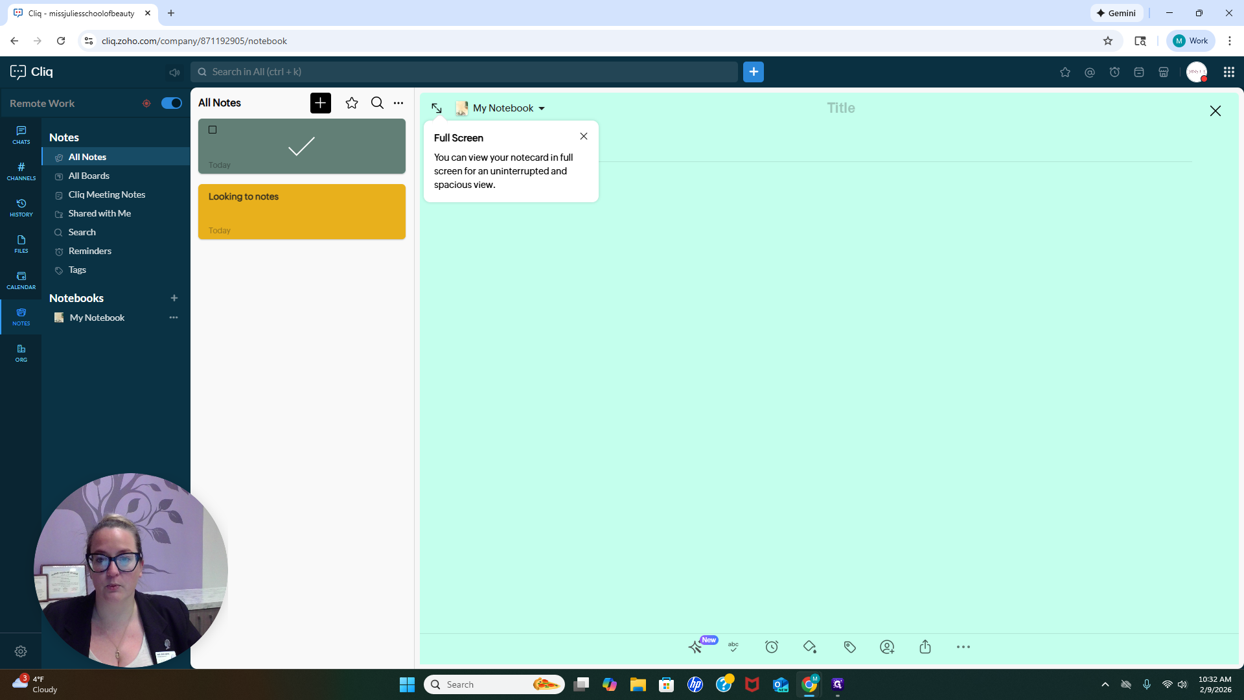
Task: Open the Looking to notes card
Action: (x=302, y=212)
